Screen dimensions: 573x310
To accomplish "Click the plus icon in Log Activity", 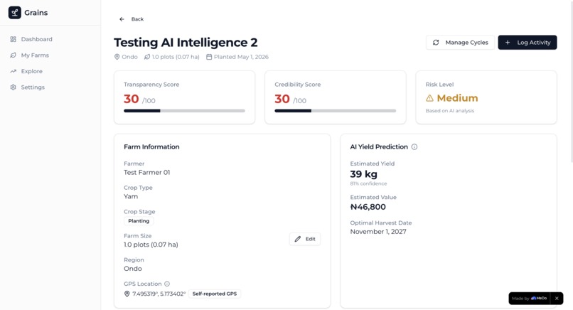I will [508, 43].
